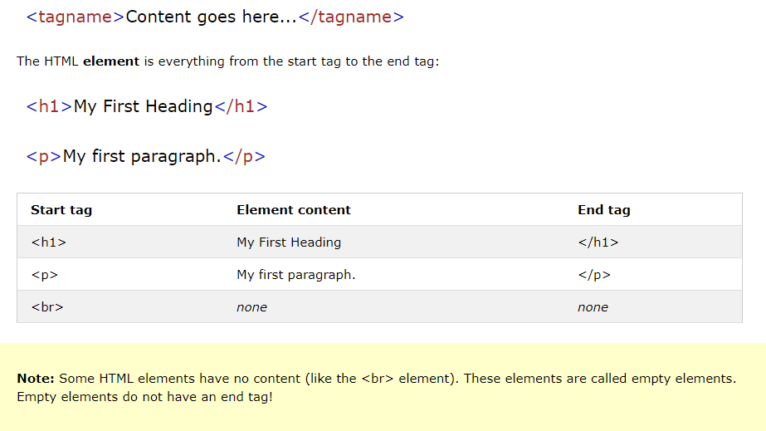Click the <br> cell in the table
766x431 pixels.
click(47, 307)
